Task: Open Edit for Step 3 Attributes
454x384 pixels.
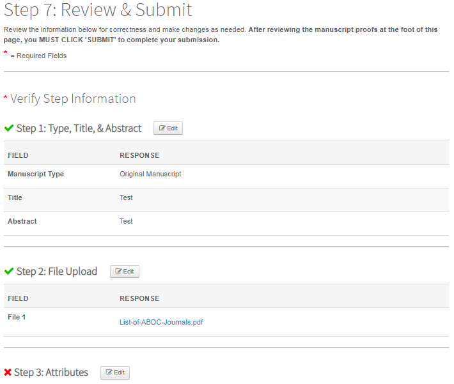Action: [115, 372]
